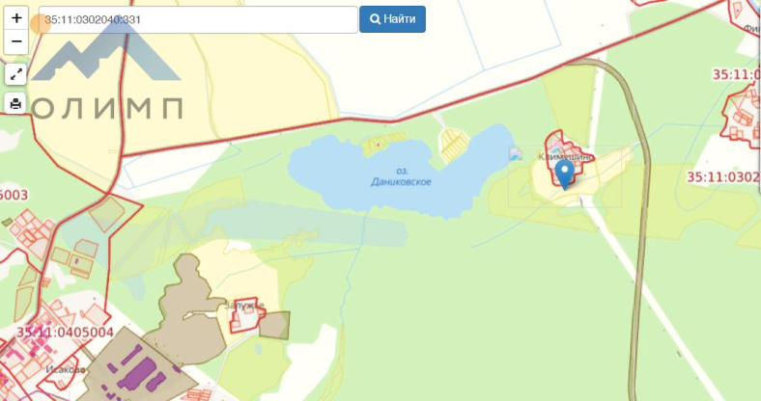Click the Климушино village label
The width and height of the screenshot is (761, 401).
pyautogui.click(x=565, y=157)
